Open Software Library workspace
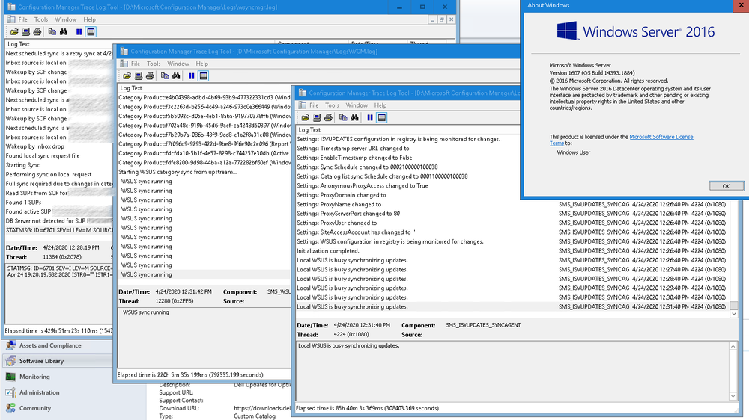This screenshot has height=420, width=749. tap(41, 362)
